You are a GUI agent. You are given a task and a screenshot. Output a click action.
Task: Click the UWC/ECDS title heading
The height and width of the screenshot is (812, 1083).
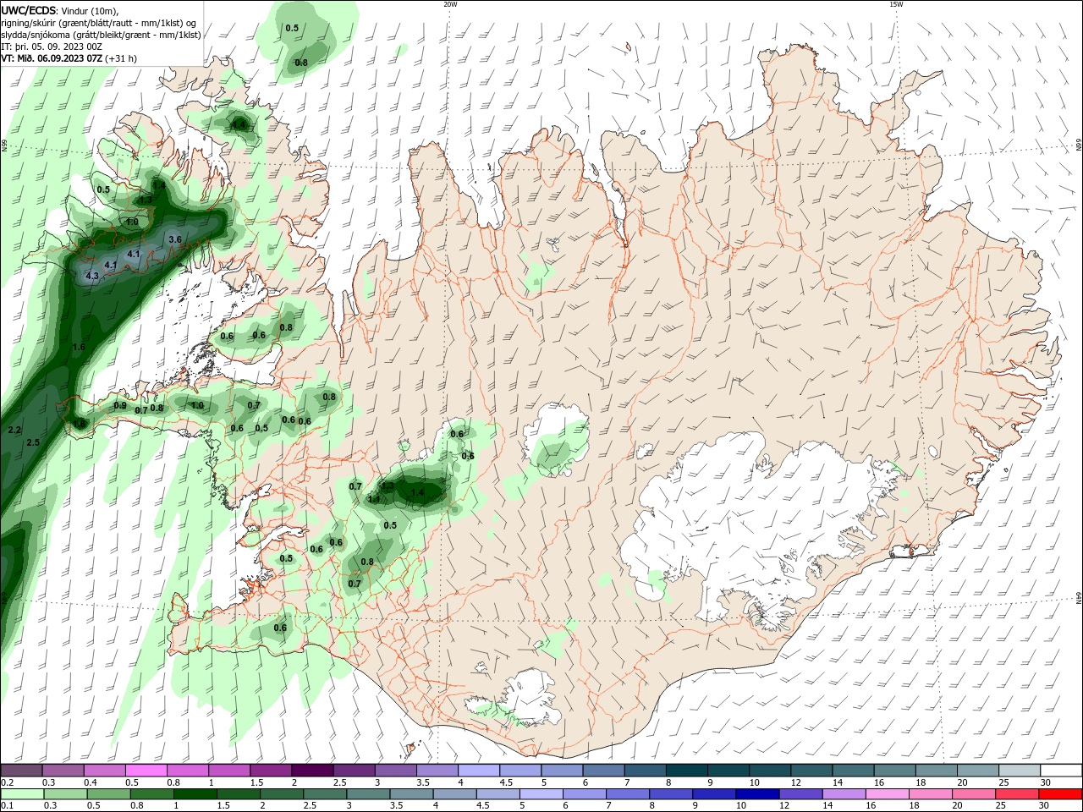coord(29,9)
